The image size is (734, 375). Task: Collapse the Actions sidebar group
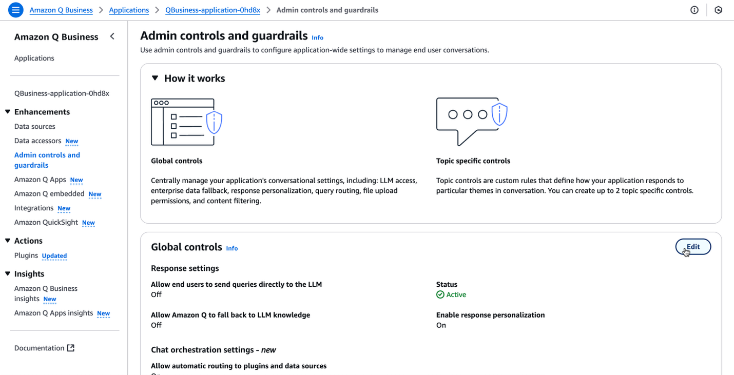(x=8, y=241)
